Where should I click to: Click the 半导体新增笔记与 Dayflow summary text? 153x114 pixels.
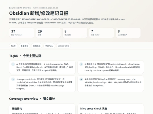click(x=113, y=82)
